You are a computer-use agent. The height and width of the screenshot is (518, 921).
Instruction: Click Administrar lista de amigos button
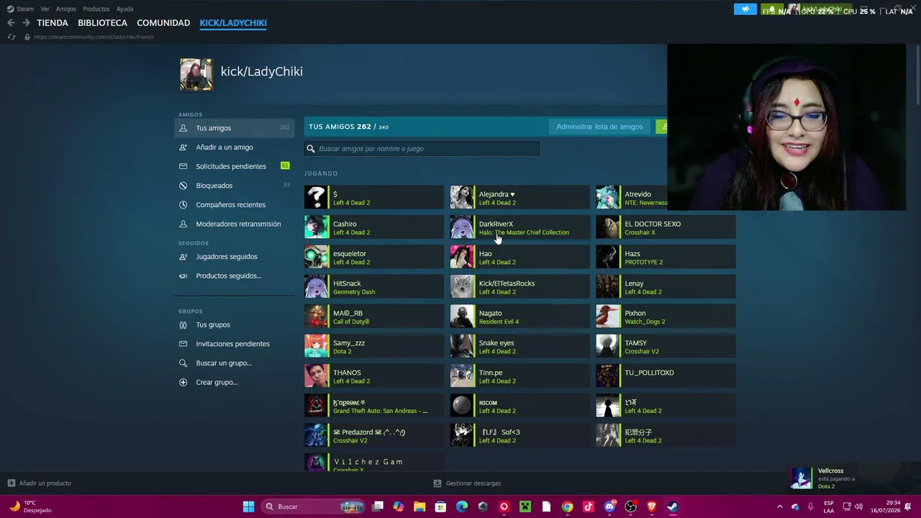599,127
